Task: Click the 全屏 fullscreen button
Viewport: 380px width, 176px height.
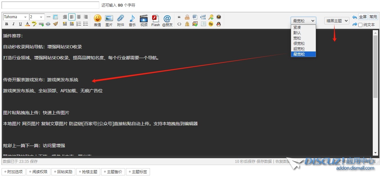Action: pos(363,17)
